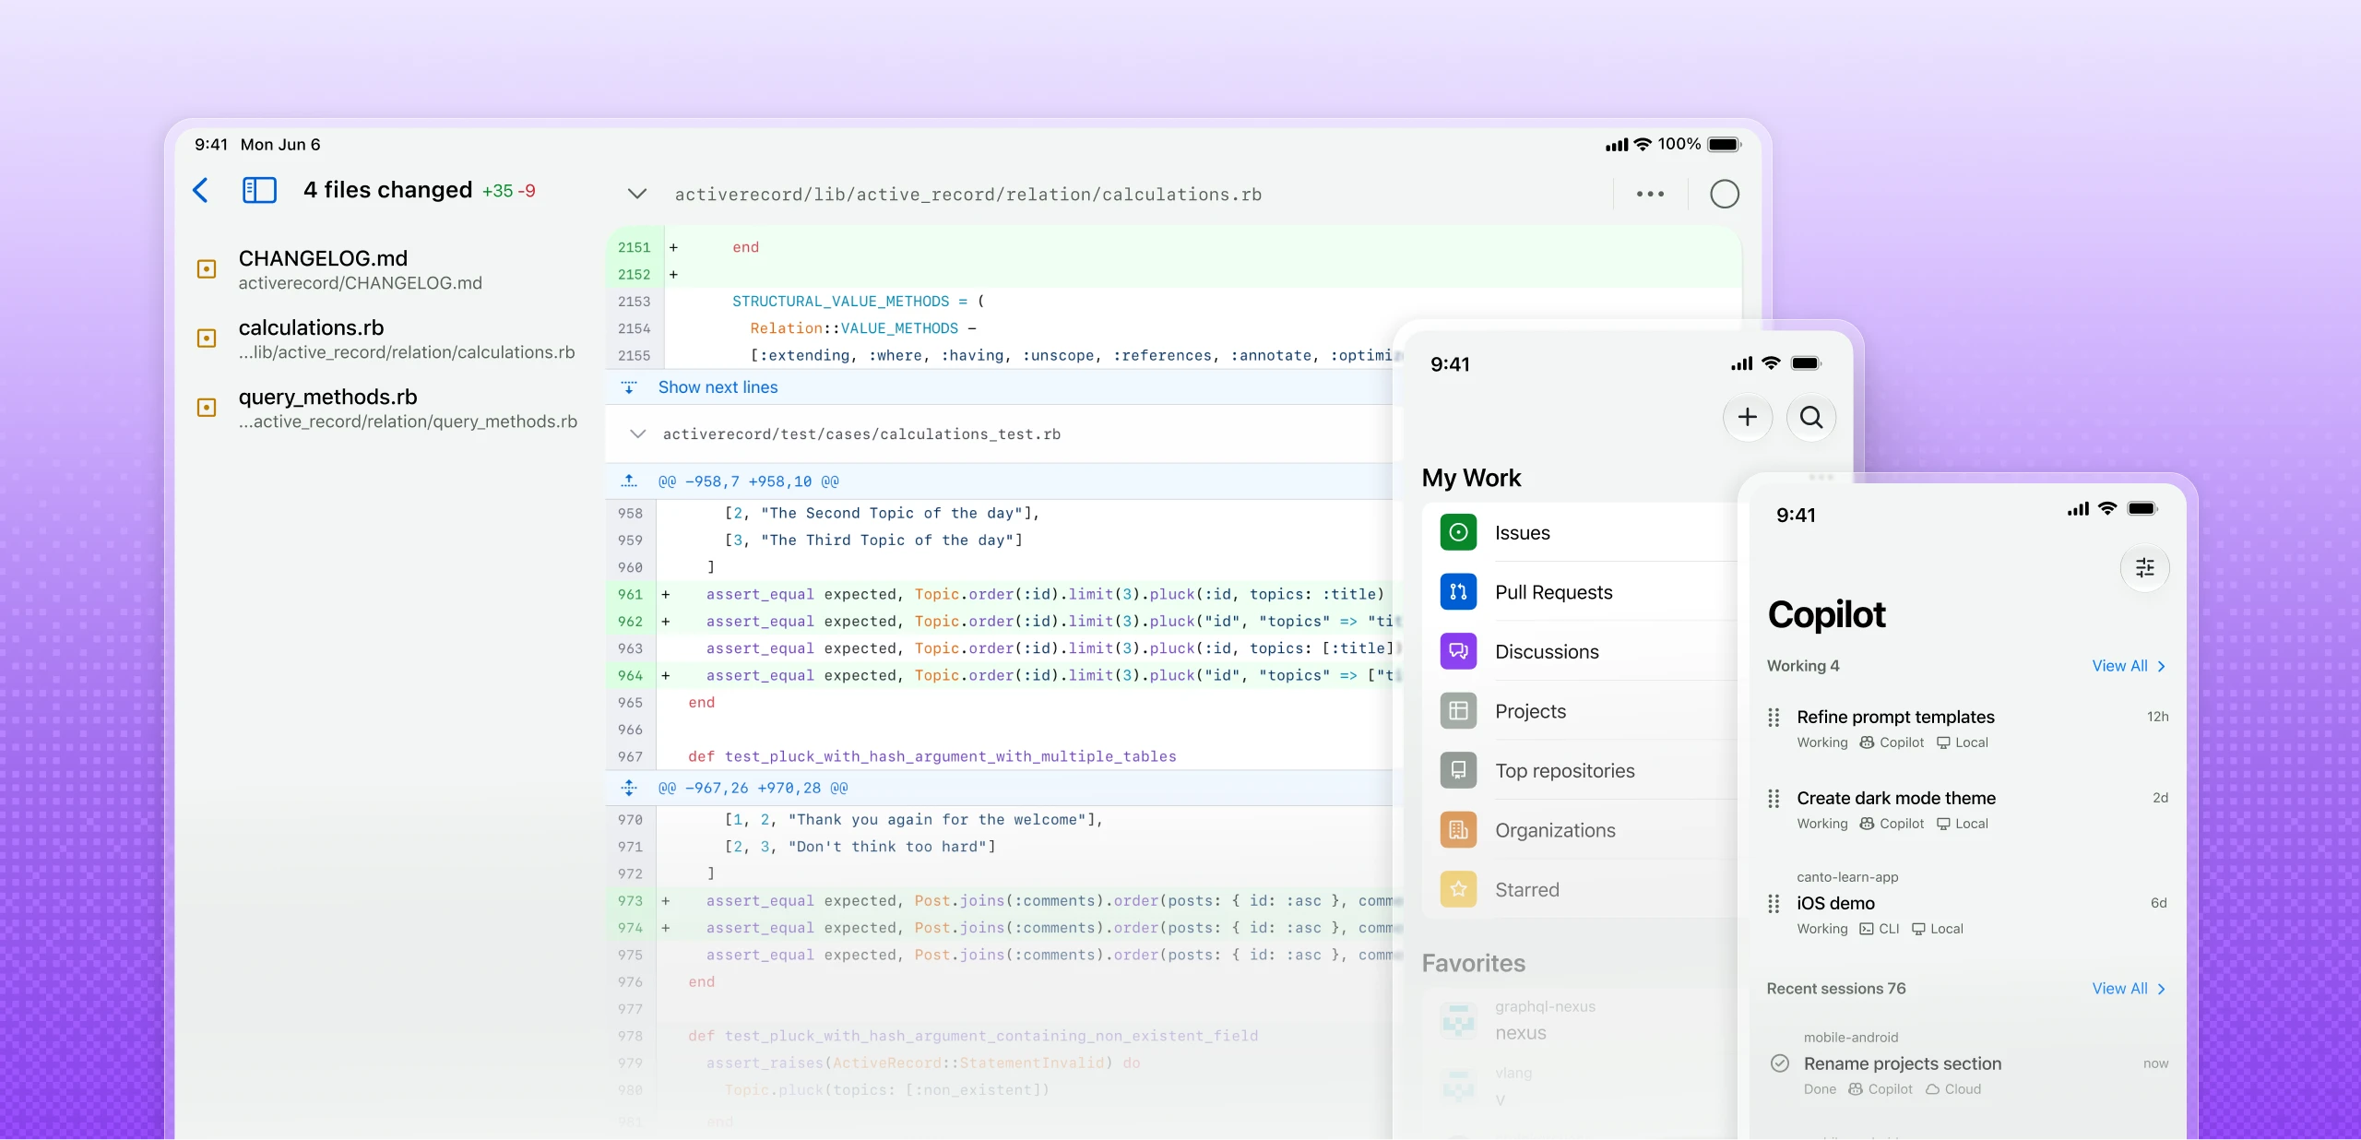Tap the Top repositories icon
The width and height of the screenshot is (2361, 1140).
click(x=1458, y=770)
